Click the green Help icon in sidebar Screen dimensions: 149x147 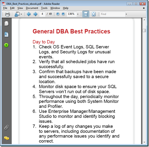(x=6, y=45)
